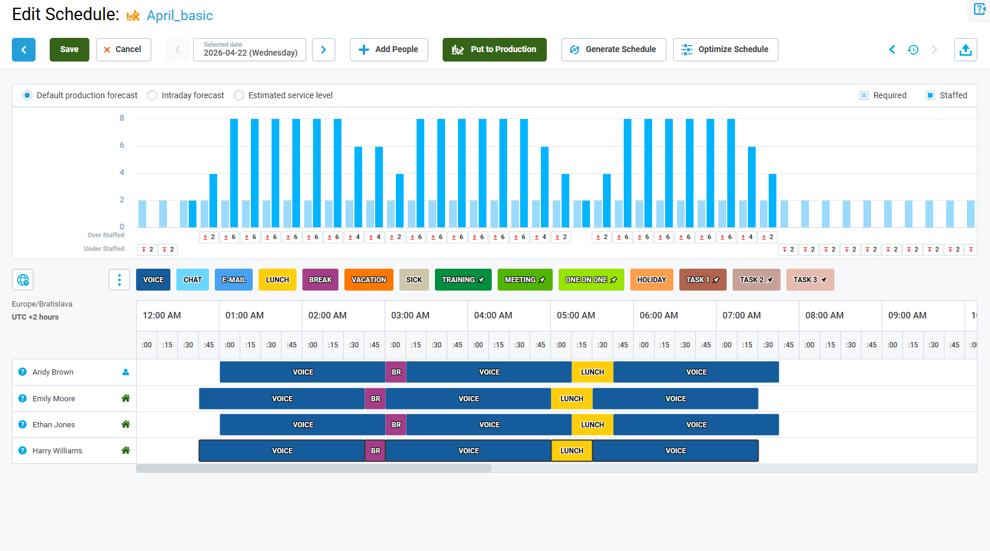Select the LUNCH activity swatch

(278, 280)
